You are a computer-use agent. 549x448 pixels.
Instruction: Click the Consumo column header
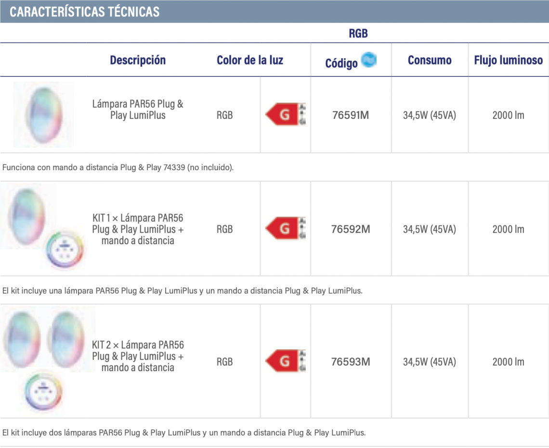430,60
